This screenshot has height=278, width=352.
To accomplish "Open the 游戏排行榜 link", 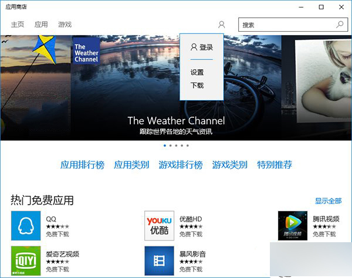I will [x=181, y=165].
